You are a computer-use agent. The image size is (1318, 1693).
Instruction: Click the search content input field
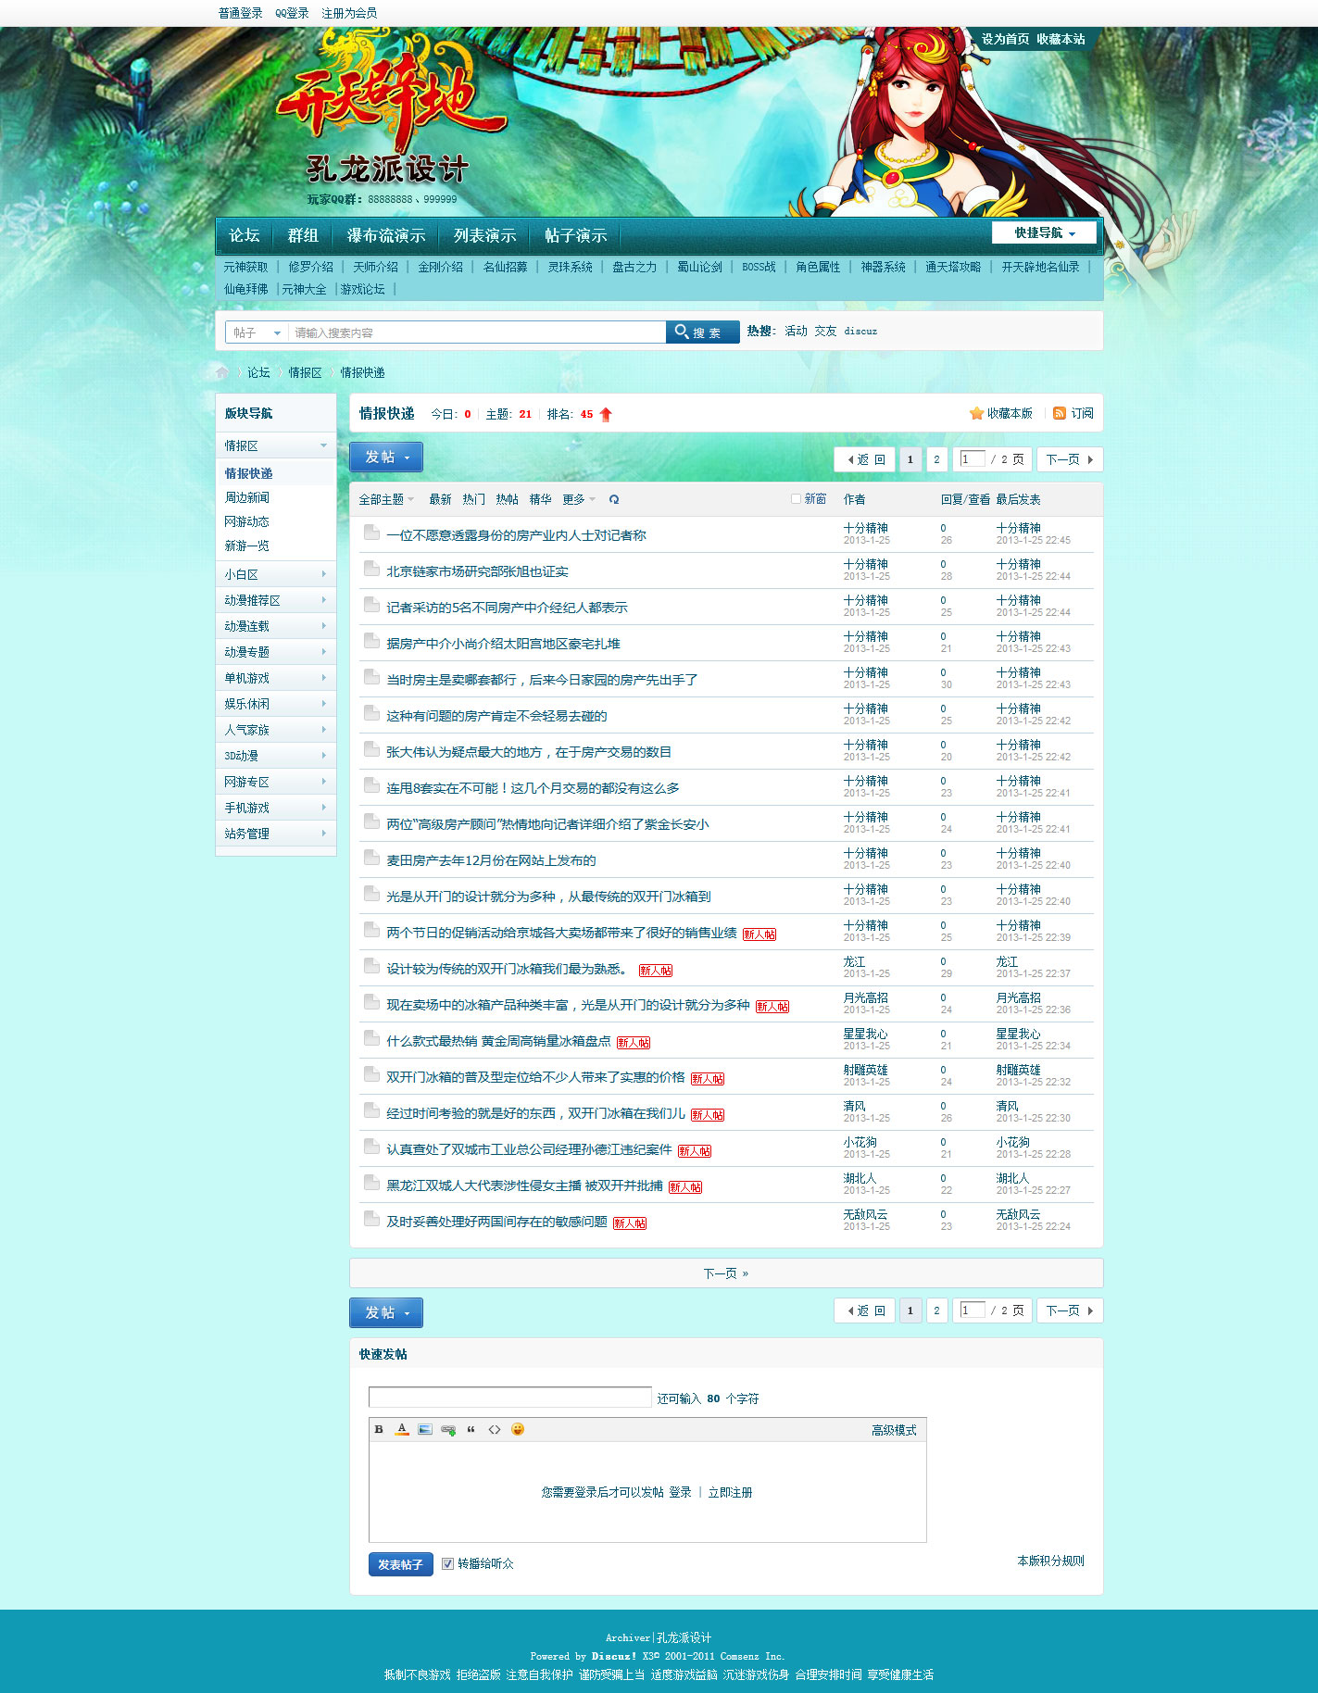click(x=477, y=332)
